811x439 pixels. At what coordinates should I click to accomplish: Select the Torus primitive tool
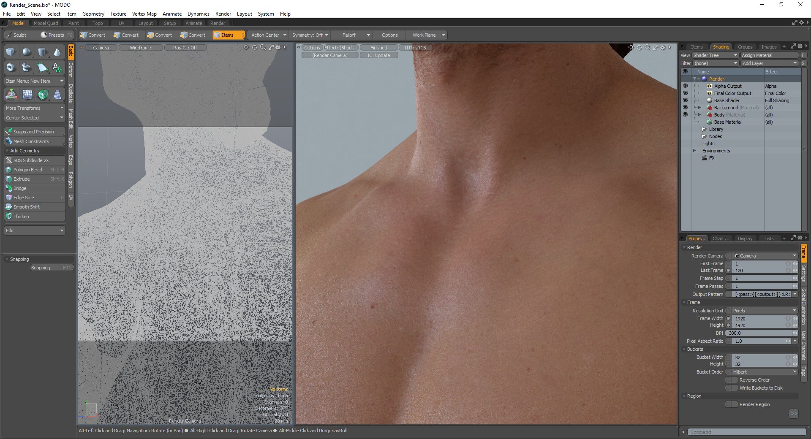pyautogui.click(x=11, y=67)
